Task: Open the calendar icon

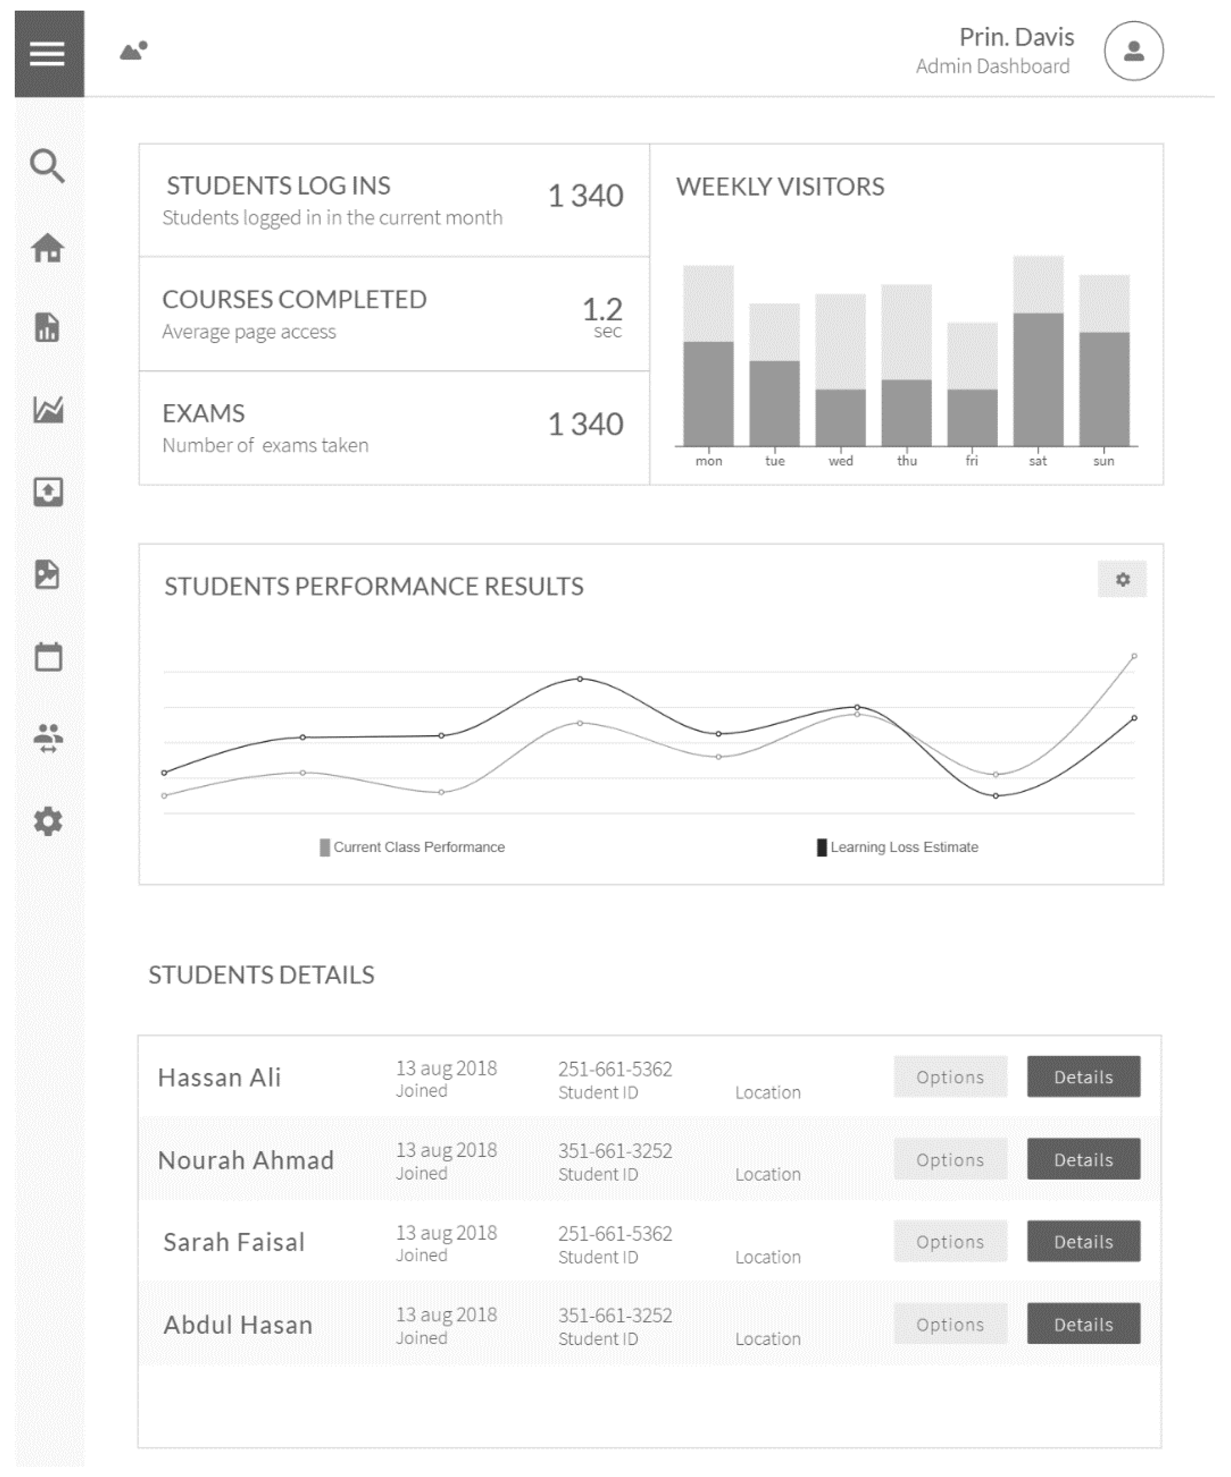Action: [48, 657]
